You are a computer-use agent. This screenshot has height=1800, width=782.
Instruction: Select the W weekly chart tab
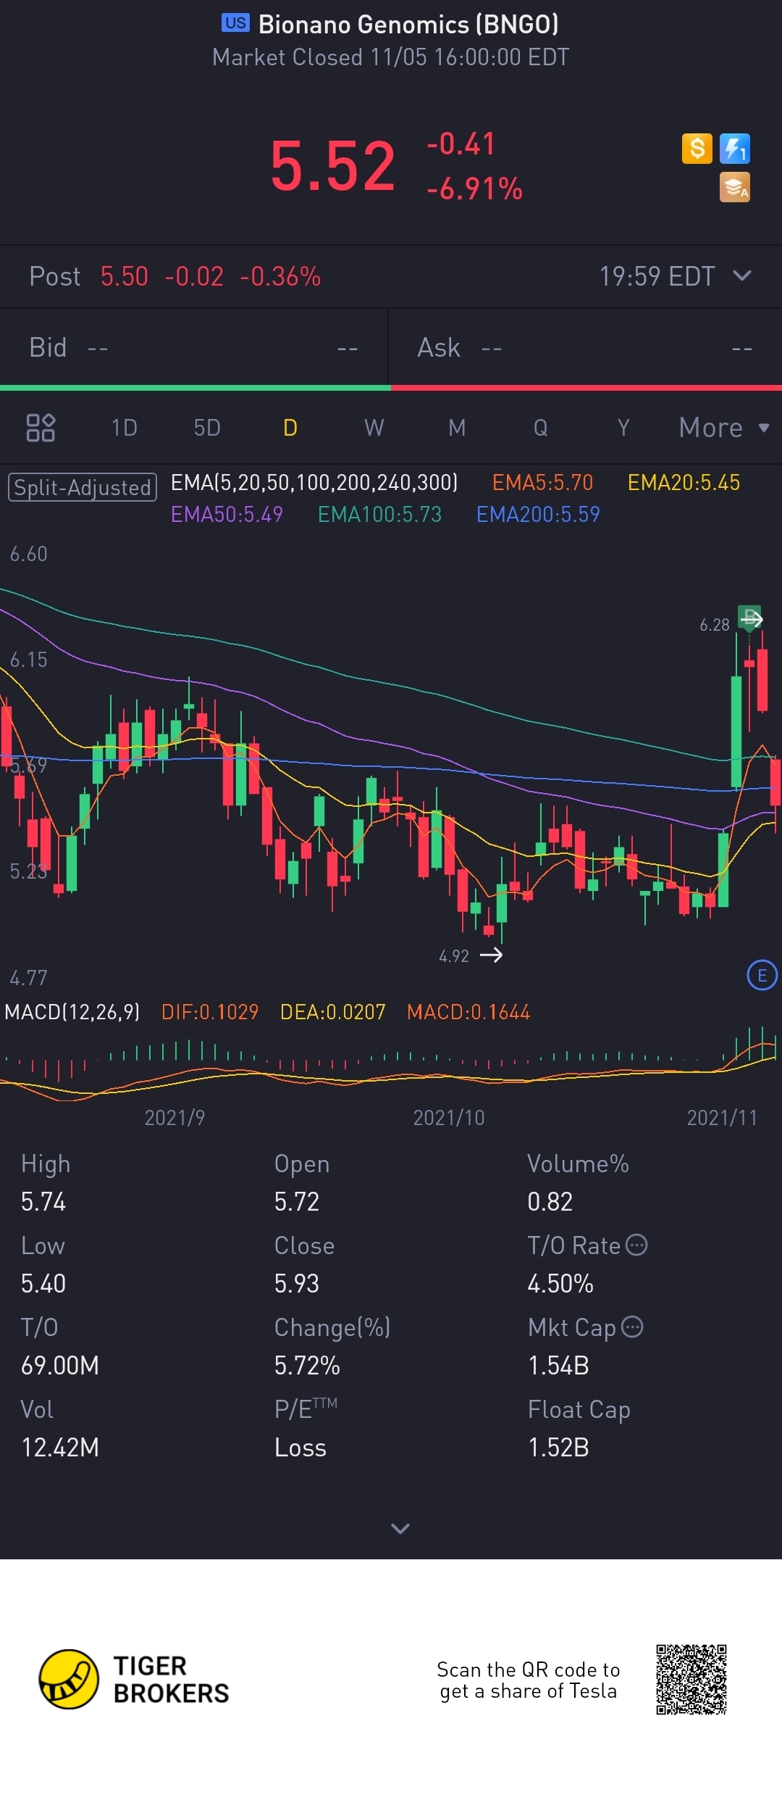(x=374, y=428)
